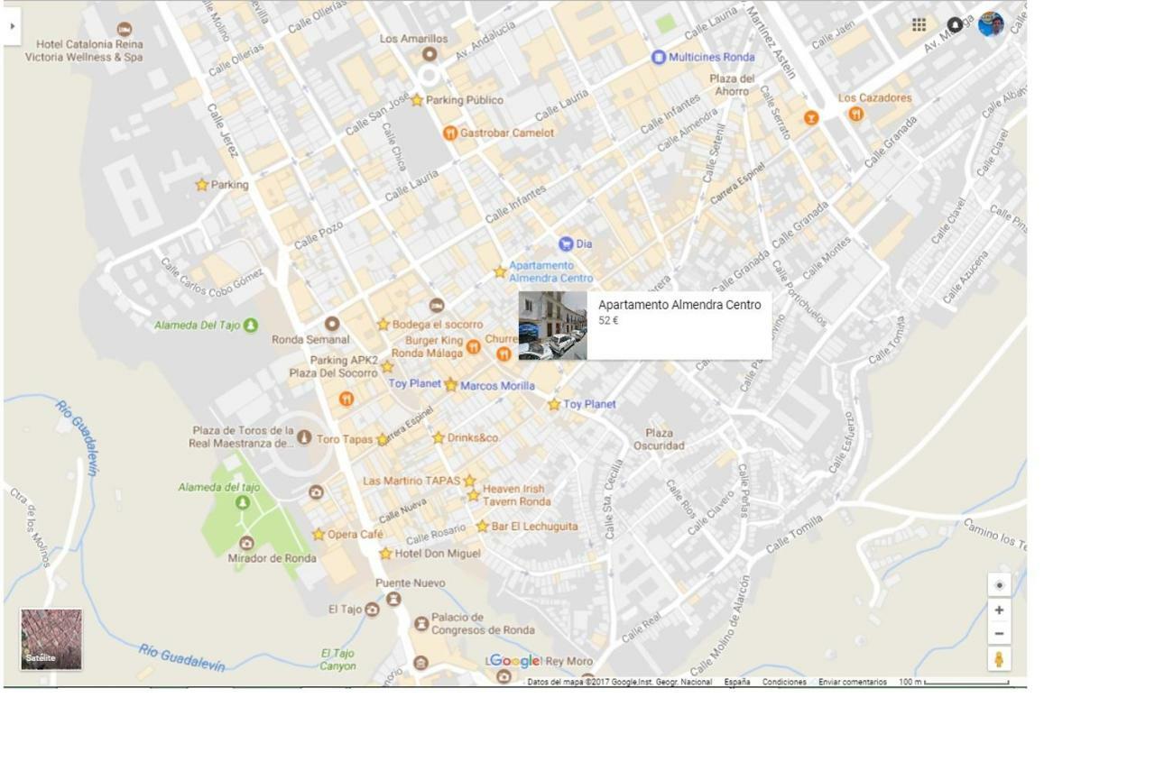Click the El Tajo camera icon
This screenshot has width=1155, height=771.
click(x=372, y=610)
